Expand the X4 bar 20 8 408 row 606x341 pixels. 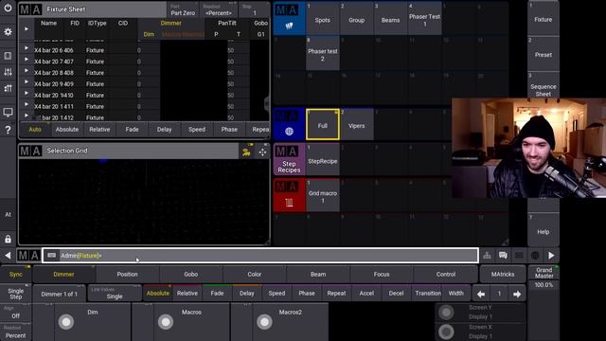[x=27, y=70]
